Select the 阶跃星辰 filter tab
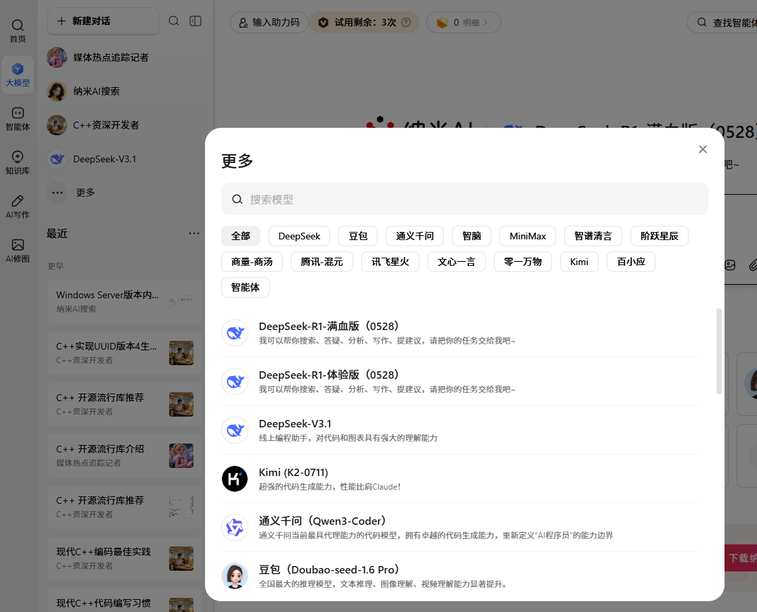 [660, 236]
